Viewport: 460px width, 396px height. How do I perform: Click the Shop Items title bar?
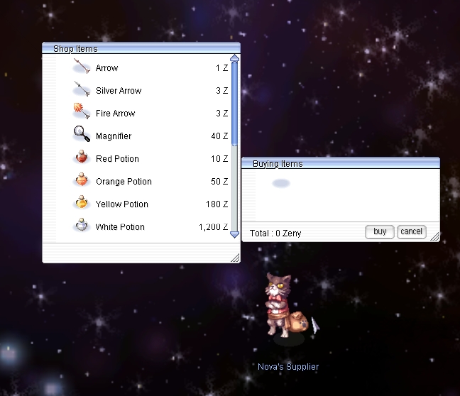click(x=142, y=48)
